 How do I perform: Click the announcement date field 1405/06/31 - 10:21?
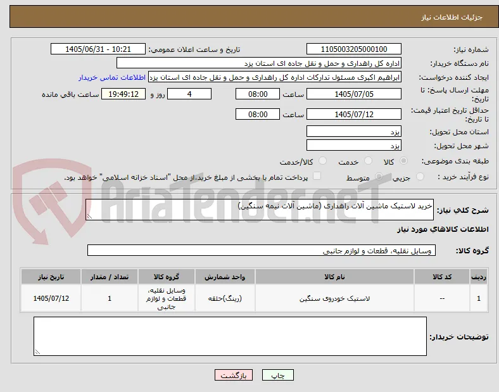coord(98,49)
